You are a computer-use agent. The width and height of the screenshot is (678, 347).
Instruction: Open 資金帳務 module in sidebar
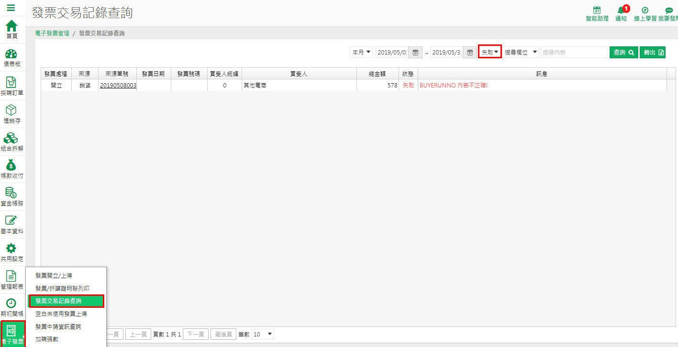coord(11,196)
